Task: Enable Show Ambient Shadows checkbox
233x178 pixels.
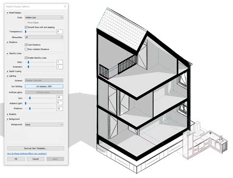Action: pos(26,49)
